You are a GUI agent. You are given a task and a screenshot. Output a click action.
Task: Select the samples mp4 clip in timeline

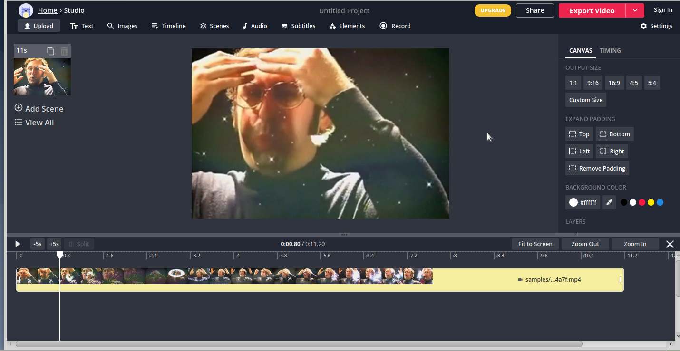point(320,280)
